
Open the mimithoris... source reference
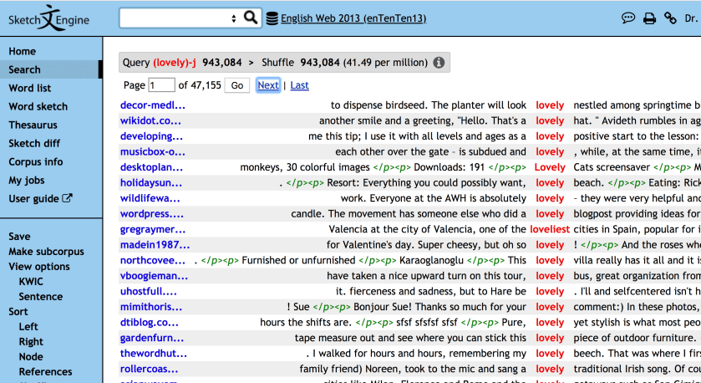point(151,307)
